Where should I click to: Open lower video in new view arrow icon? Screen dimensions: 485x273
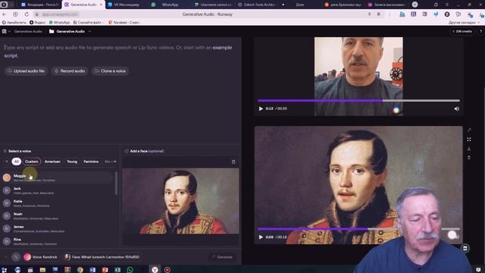click(x=469, y=130)
